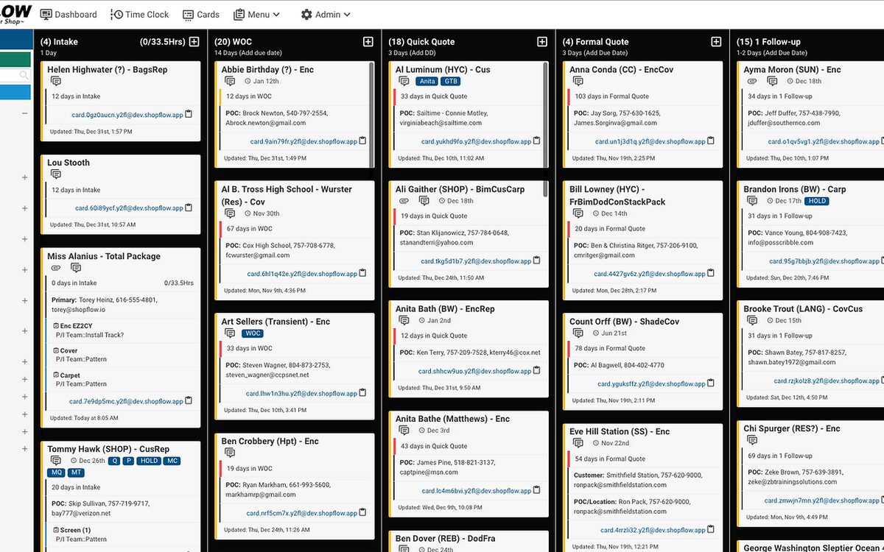The width and height of the screenshot is (884, 552).
Task: Open comments on Count Orff card
Action: point(578,333)
